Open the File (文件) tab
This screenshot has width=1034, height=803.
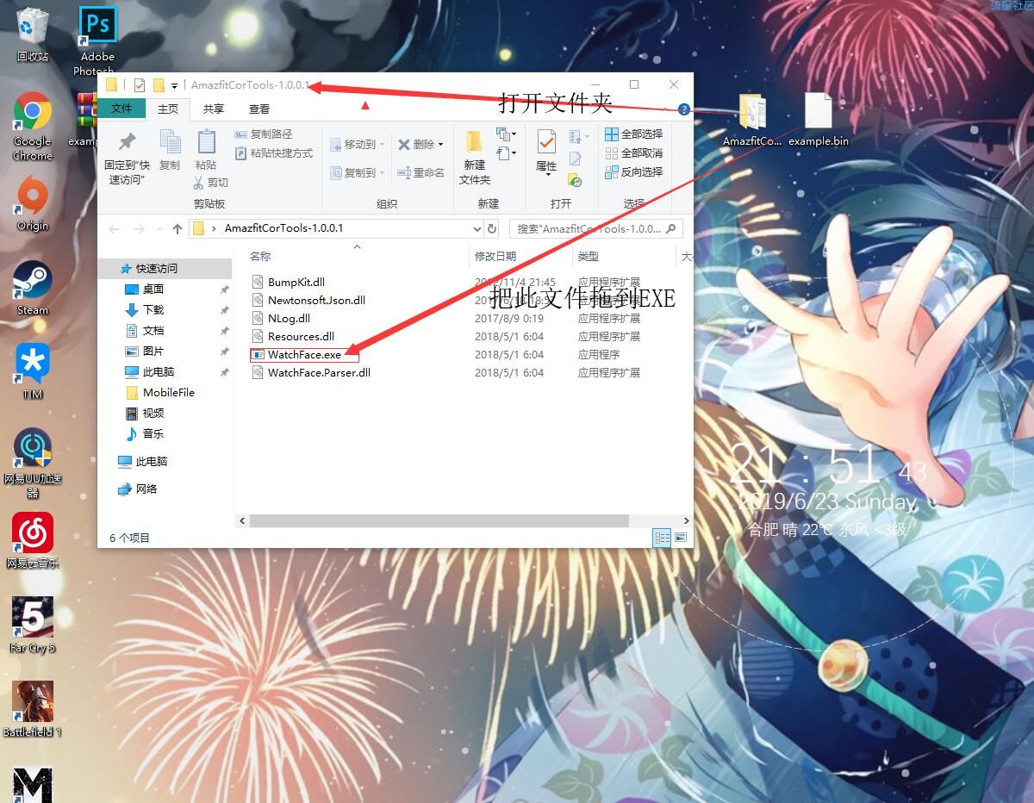point(121,109)
